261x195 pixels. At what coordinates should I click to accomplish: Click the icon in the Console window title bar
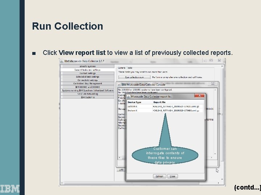(x=119, y=84)
